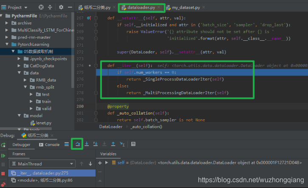
Task: Click the Run to Cursor button
Action: tap(122, 144)
